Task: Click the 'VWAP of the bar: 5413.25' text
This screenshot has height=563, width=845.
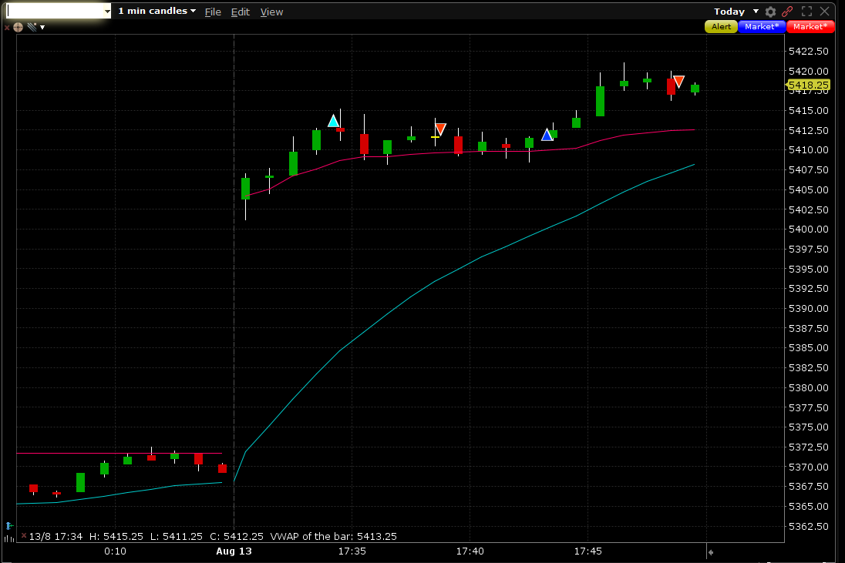Action: coord(333,536)
